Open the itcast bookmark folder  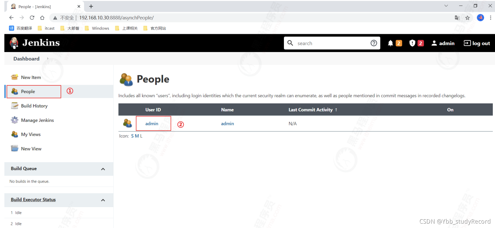click(46, 28)
